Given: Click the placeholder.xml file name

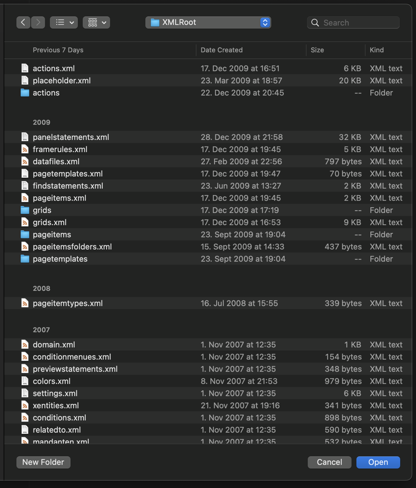Looking at the screenshot, I should (x=62, y=80).
